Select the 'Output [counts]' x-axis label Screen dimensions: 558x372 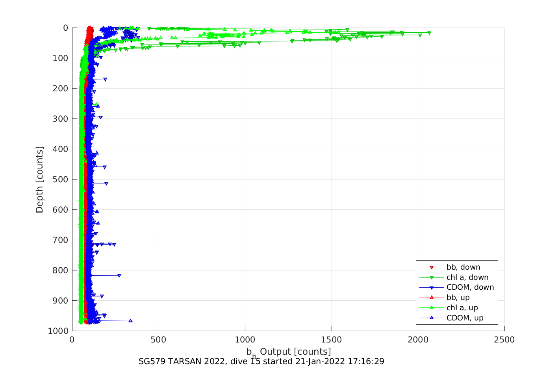pyautogui.click(x=295, y=352)
